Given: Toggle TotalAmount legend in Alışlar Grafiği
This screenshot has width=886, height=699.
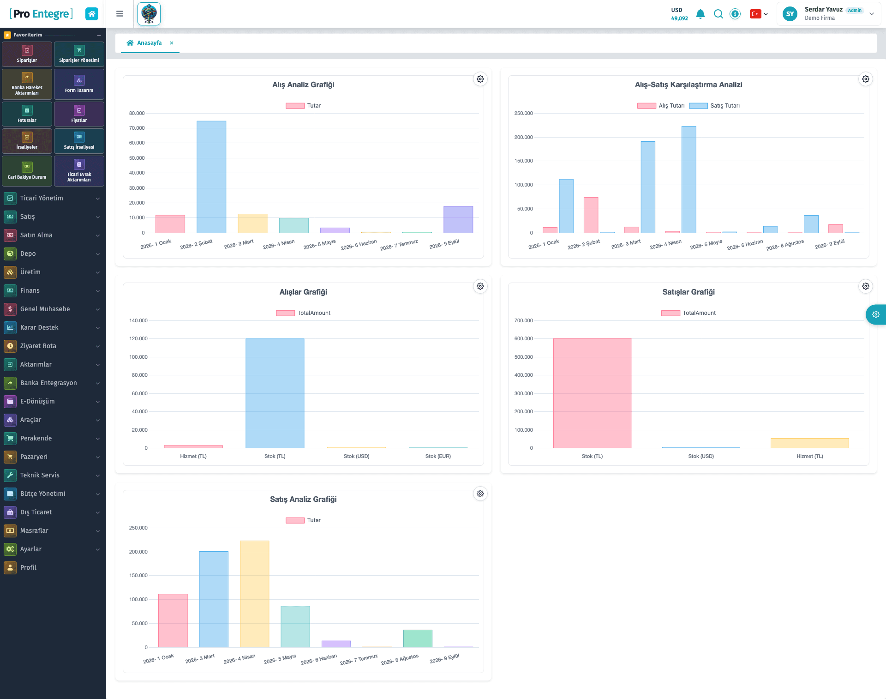Looking at the screenshot, I should tap(303, 313).
